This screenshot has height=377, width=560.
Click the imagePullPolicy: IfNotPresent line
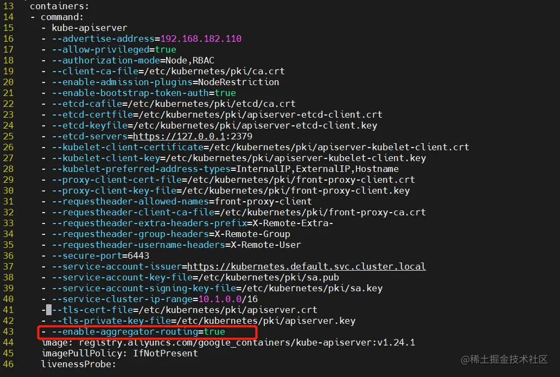pyautogui.click(x=119, y=354)
